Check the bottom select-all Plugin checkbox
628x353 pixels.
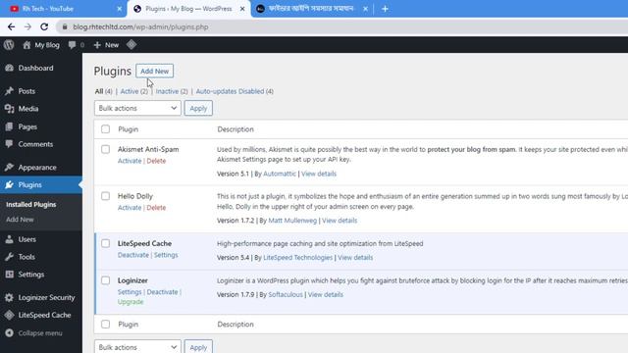coord(105,325)
